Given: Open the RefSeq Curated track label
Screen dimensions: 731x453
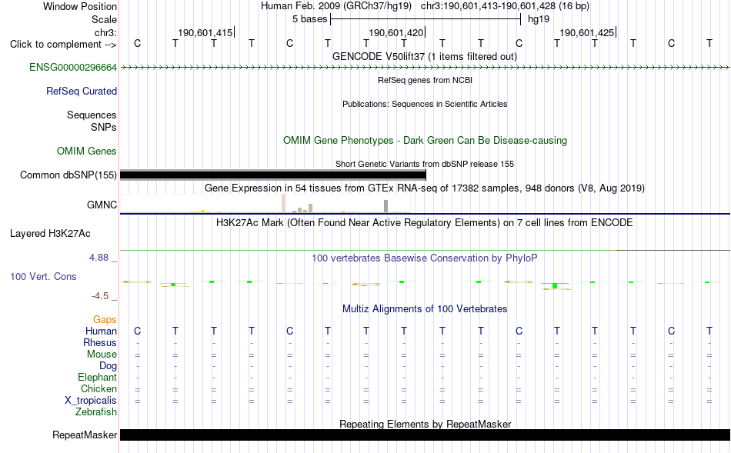Looking at the screenshot, I should click(81, 92).
